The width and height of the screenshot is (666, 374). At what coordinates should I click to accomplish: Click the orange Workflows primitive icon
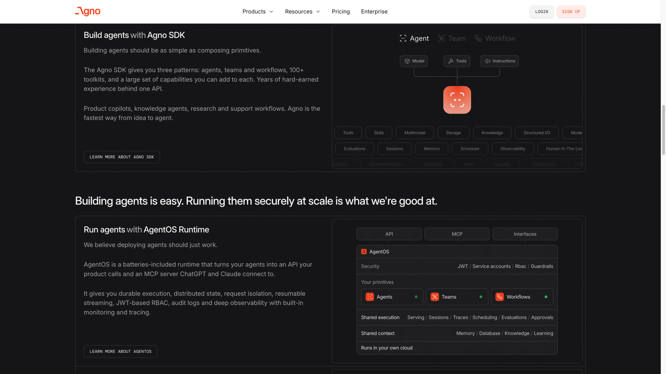pyautogui.click(x=499, y=297)
